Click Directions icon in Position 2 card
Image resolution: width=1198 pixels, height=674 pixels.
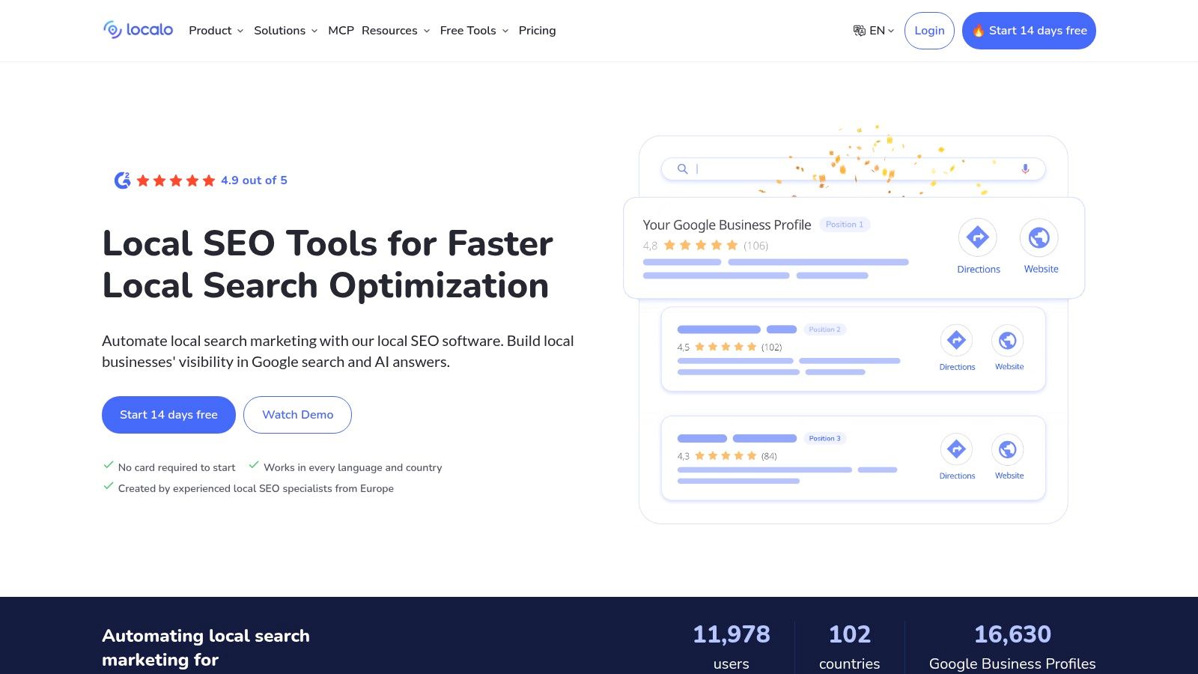point(957,340)
